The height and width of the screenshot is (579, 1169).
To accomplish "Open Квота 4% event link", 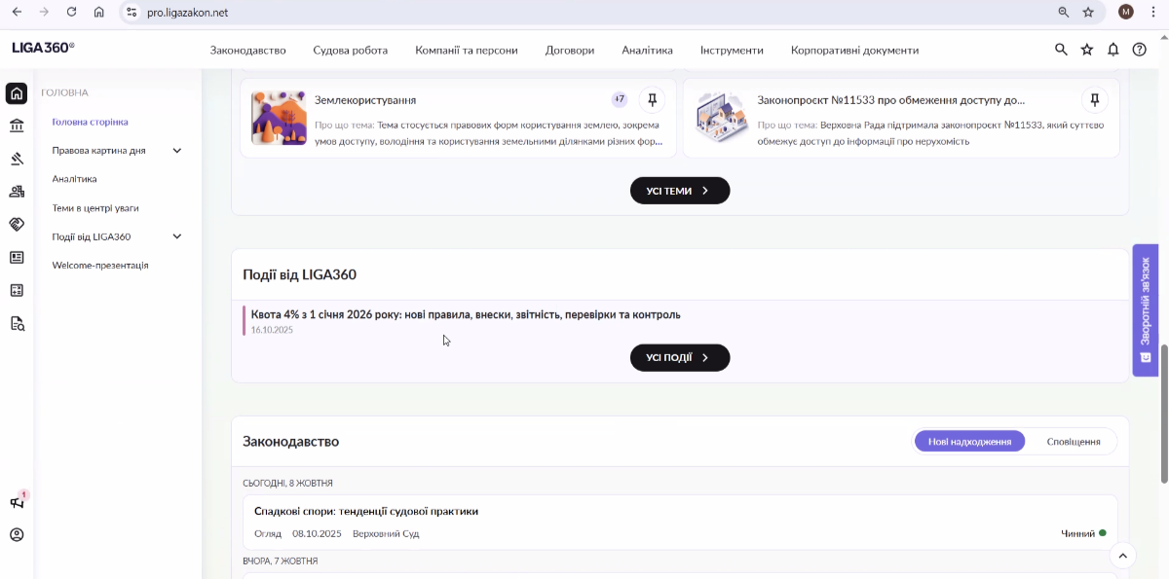I will pos(466,315).
